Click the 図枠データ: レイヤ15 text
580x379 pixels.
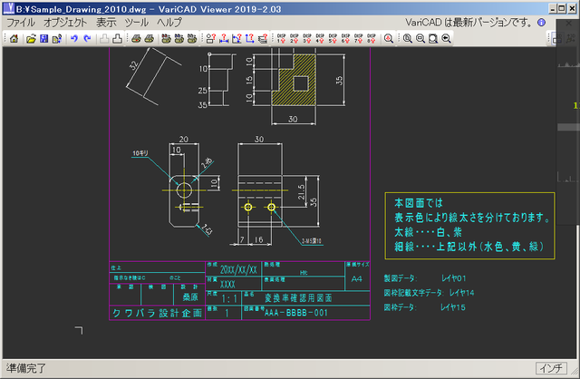click(425, 307)
